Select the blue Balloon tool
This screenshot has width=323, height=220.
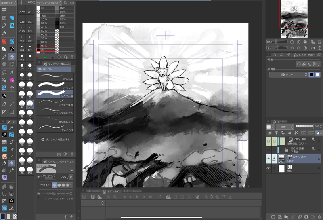pos(4,208)
